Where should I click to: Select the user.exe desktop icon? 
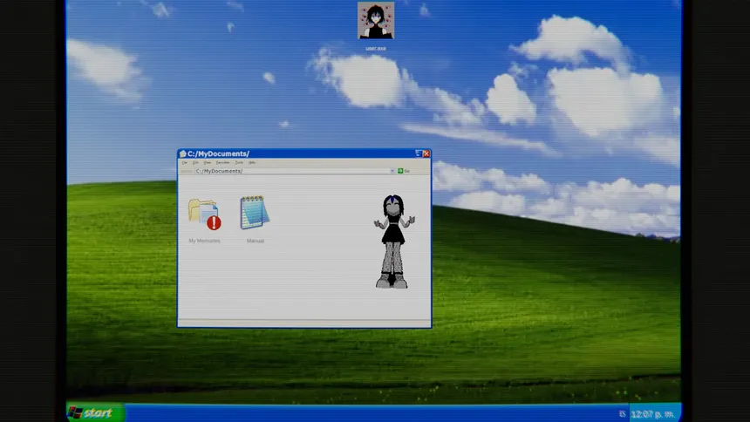[376, 21]
